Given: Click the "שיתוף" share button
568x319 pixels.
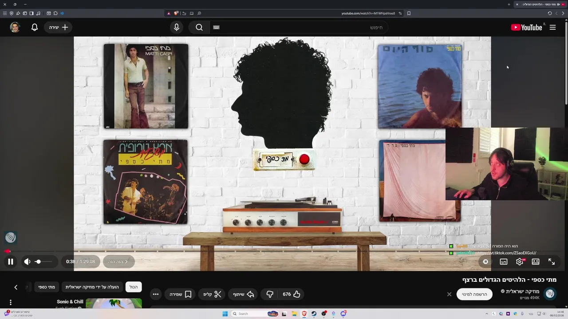Looking at the screenshot, I should (244, 294).
